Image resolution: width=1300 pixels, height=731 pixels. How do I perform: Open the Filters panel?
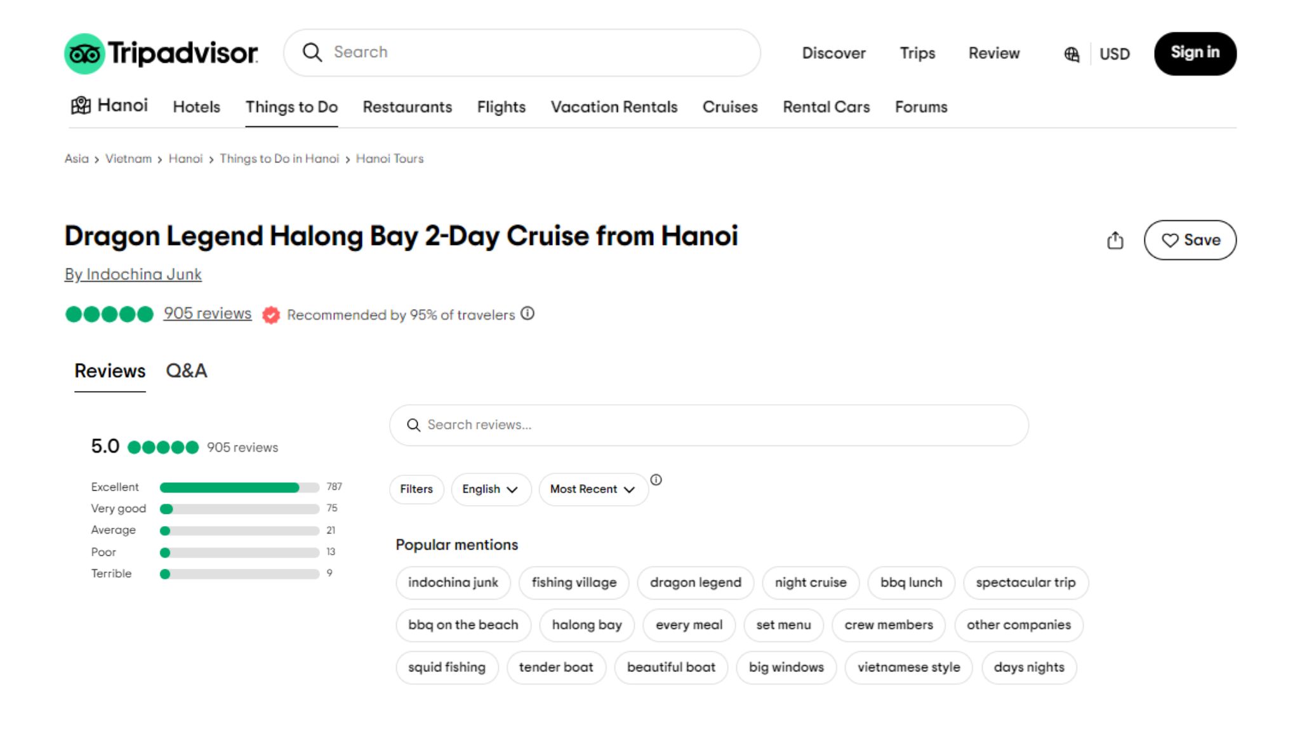(416, 489)
